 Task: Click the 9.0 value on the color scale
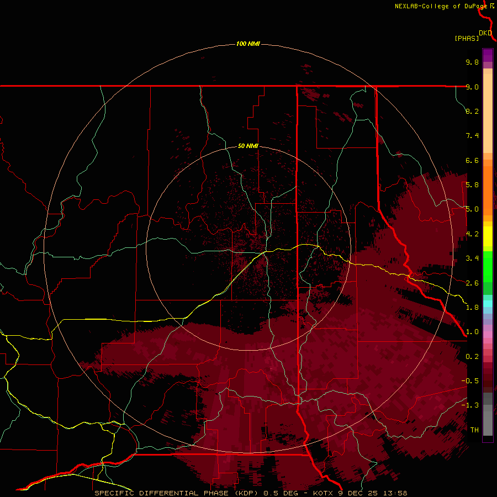click(x=472, y=87)
